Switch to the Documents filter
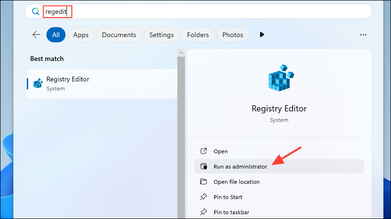The image size is (391, 219). tap(119, 35)
